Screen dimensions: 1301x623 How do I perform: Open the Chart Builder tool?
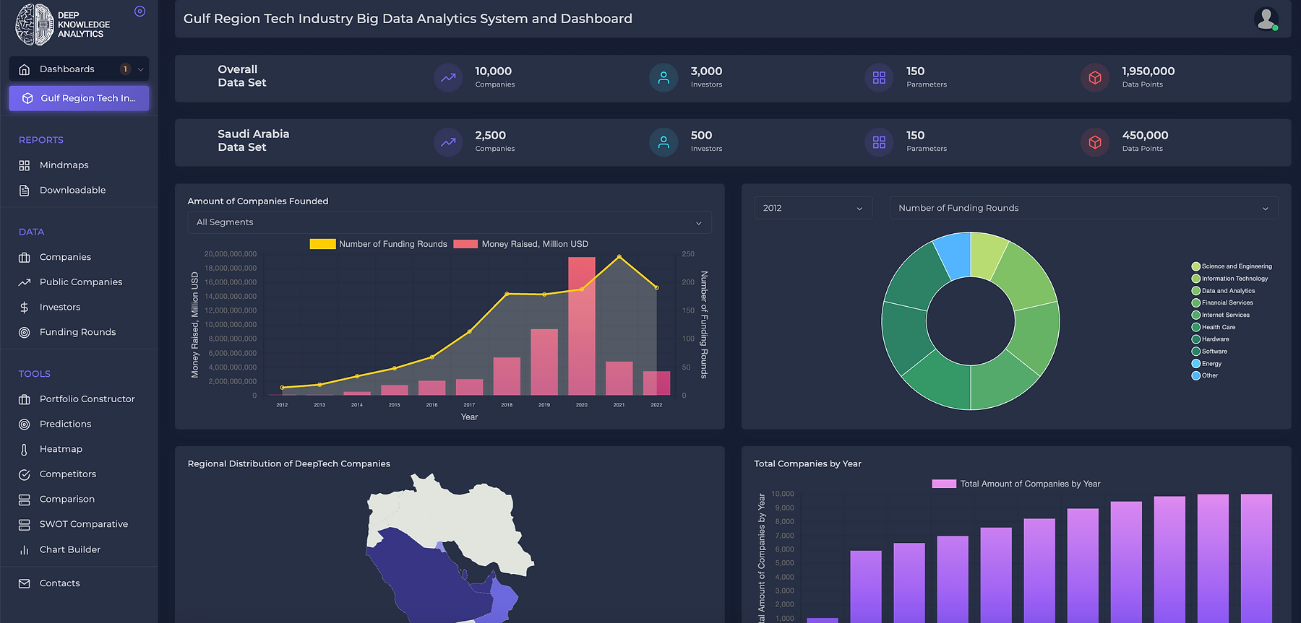click(x=70, y=549)
